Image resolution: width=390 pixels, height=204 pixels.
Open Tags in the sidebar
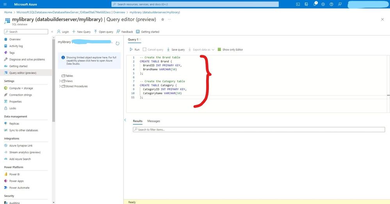point(12,53)
